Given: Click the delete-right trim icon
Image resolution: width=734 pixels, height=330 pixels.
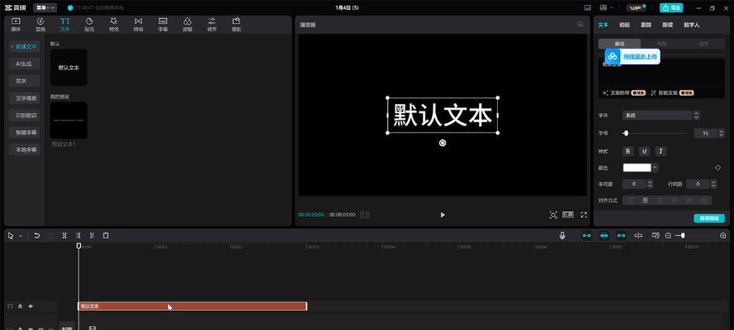Looking at the screenshot, I should coord(92,236).
